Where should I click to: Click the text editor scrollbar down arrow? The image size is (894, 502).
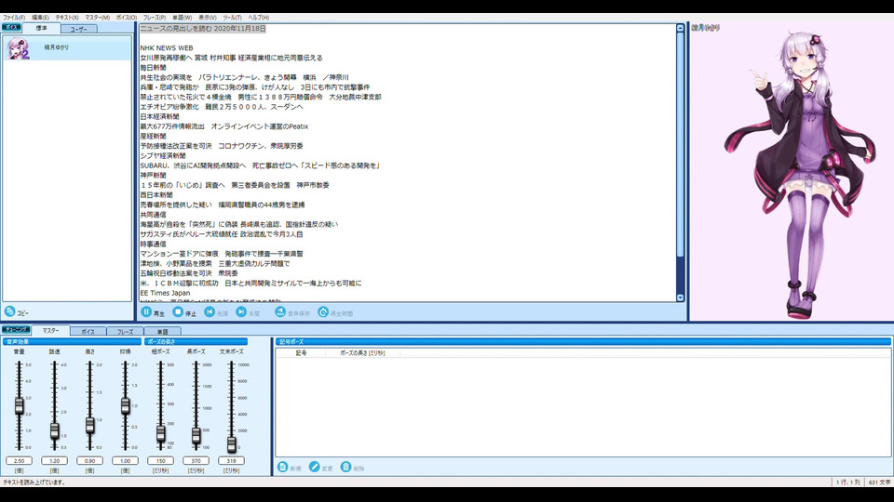coord(680,297)
